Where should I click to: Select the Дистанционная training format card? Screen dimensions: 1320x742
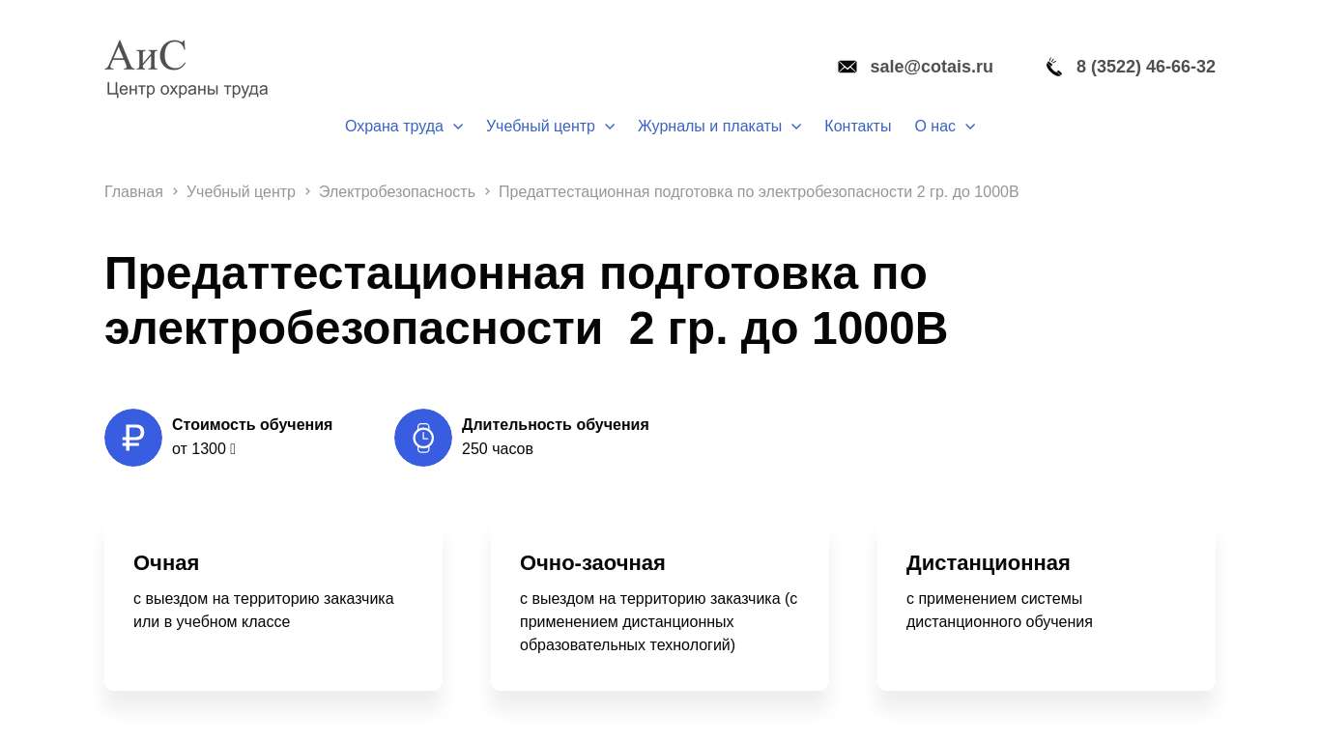[x=1046, y=609]
